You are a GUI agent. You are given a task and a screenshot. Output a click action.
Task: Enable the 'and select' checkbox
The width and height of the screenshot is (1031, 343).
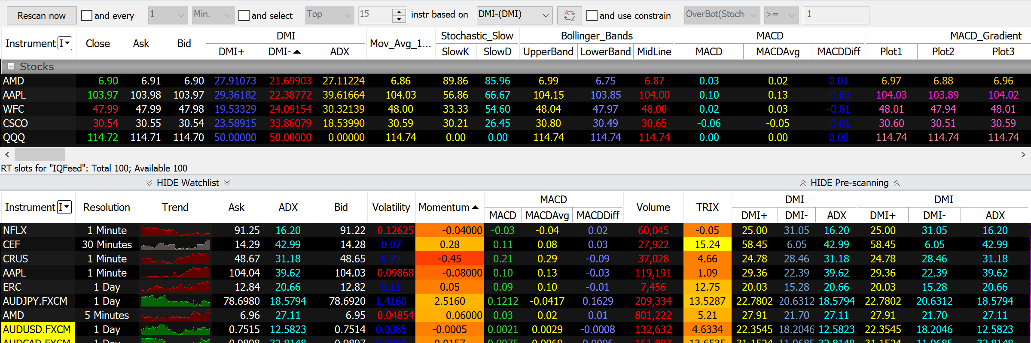pos(244,15)
